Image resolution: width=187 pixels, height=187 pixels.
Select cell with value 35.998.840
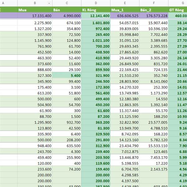coord(125,35)
